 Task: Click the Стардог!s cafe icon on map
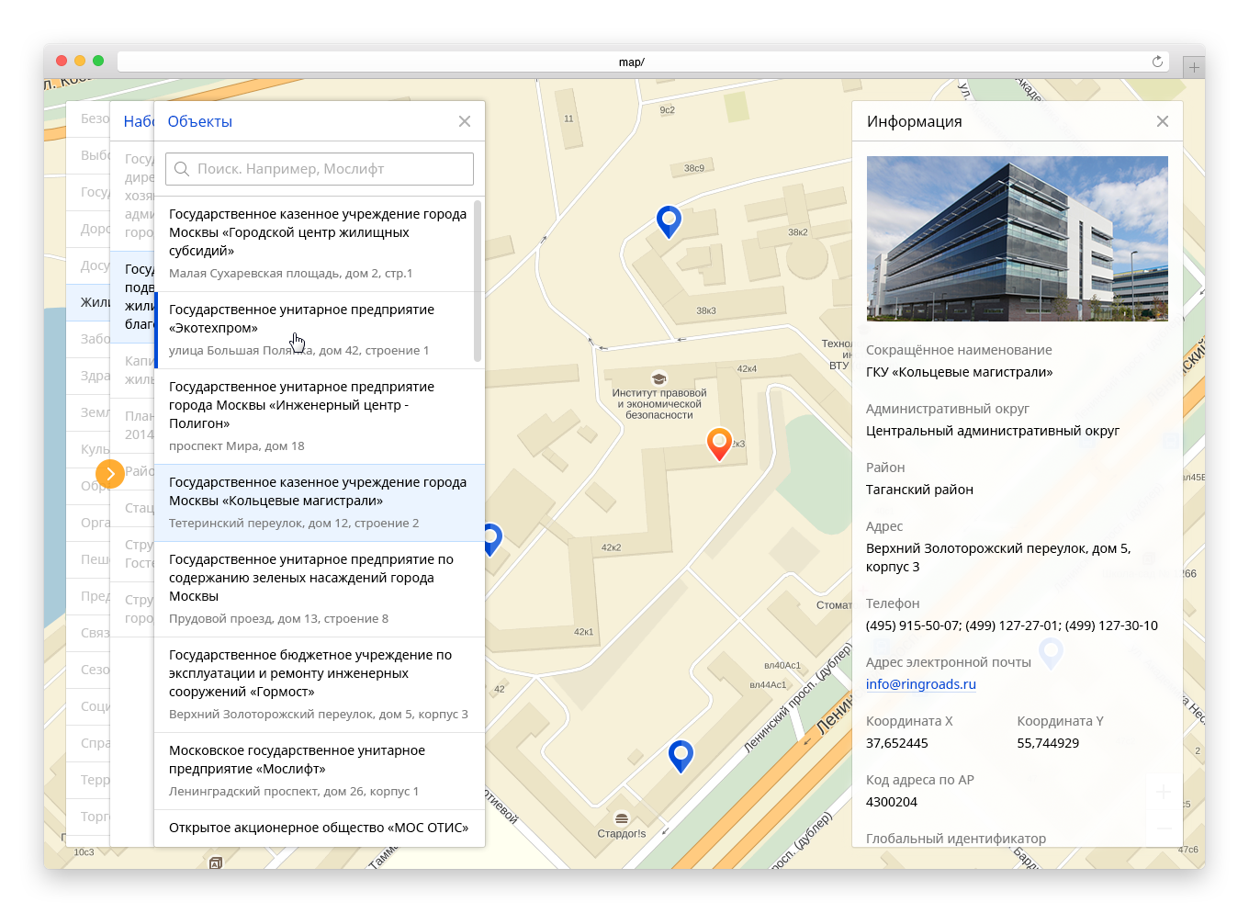tap(622, 818)
